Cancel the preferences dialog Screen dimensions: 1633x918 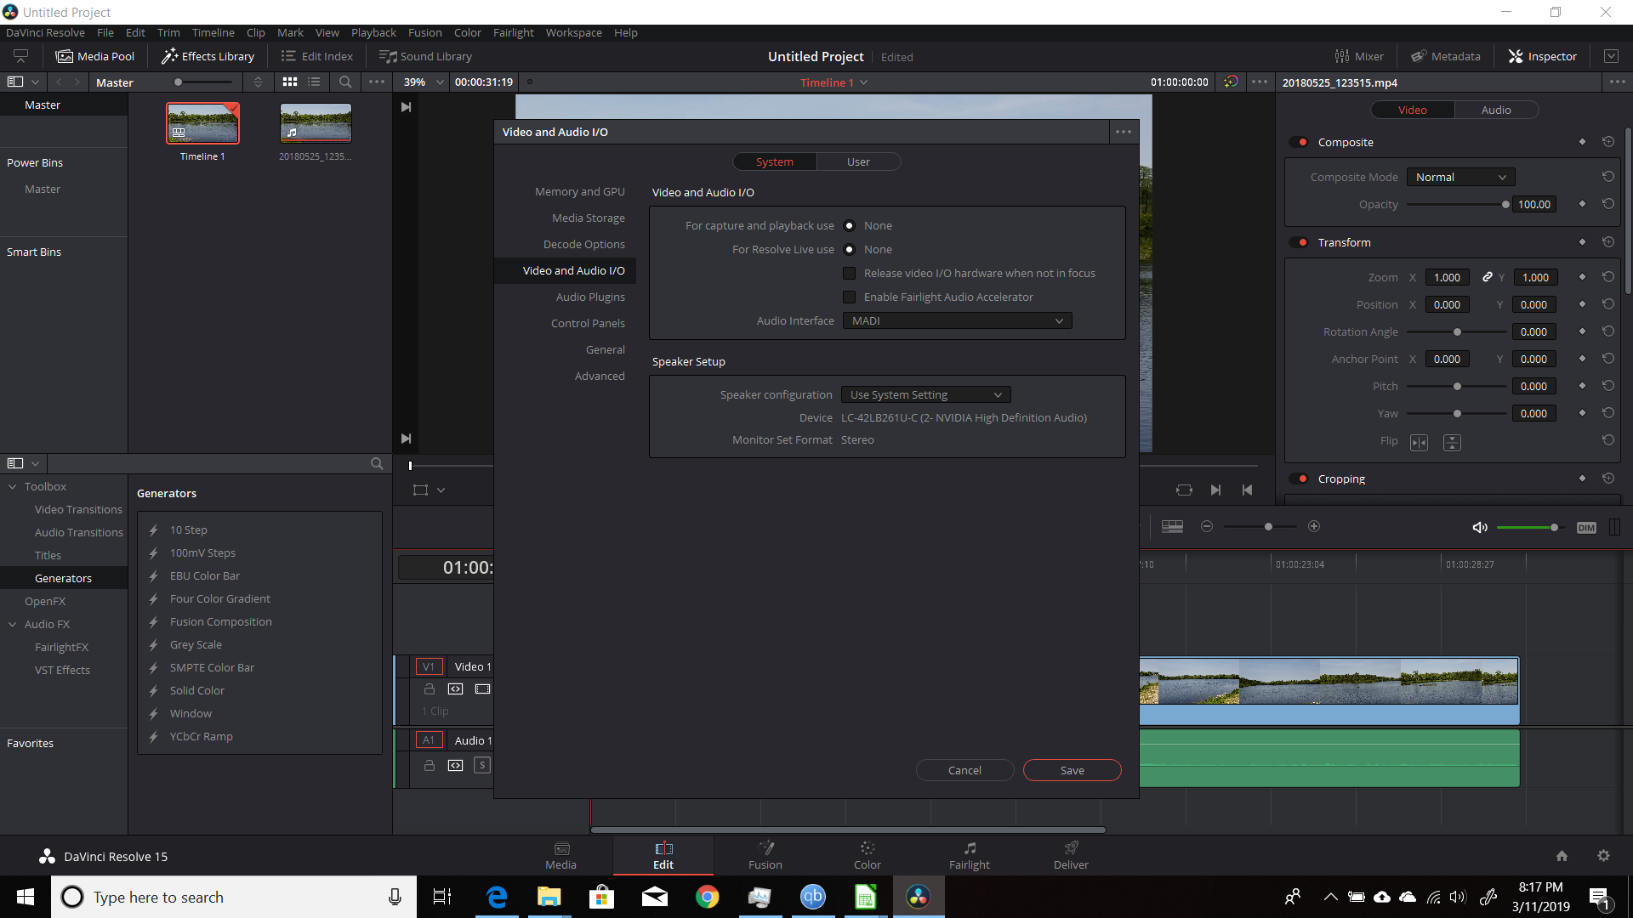[964, 770]
